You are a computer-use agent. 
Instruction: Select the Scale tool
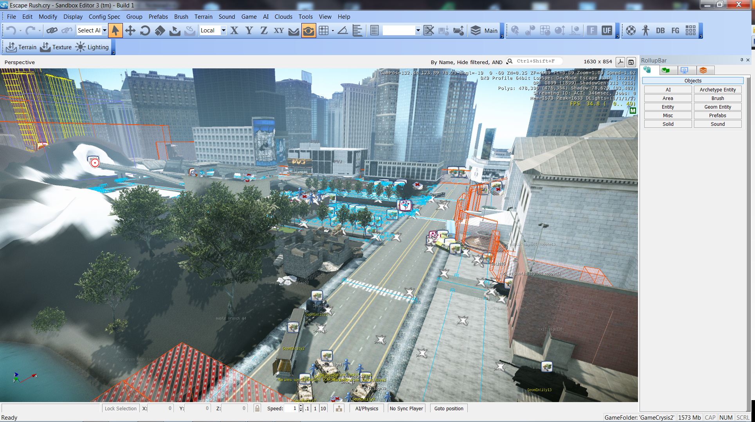[x=160, y=30]
